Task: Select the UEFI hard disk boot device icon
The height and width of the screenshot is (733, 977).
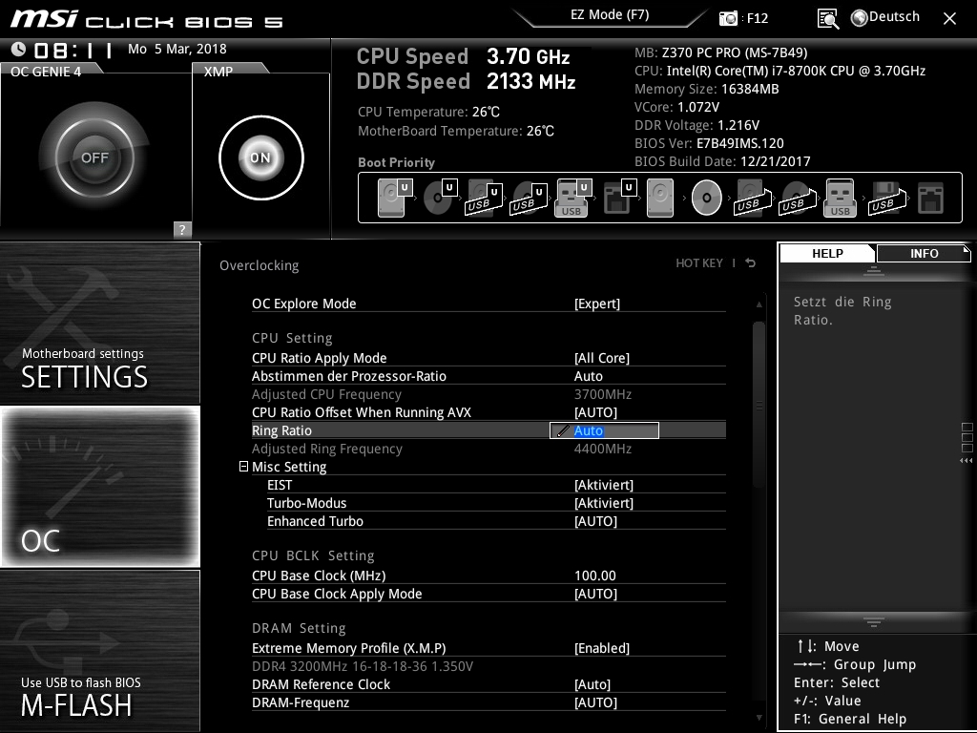Action: (x=395, y=198)
